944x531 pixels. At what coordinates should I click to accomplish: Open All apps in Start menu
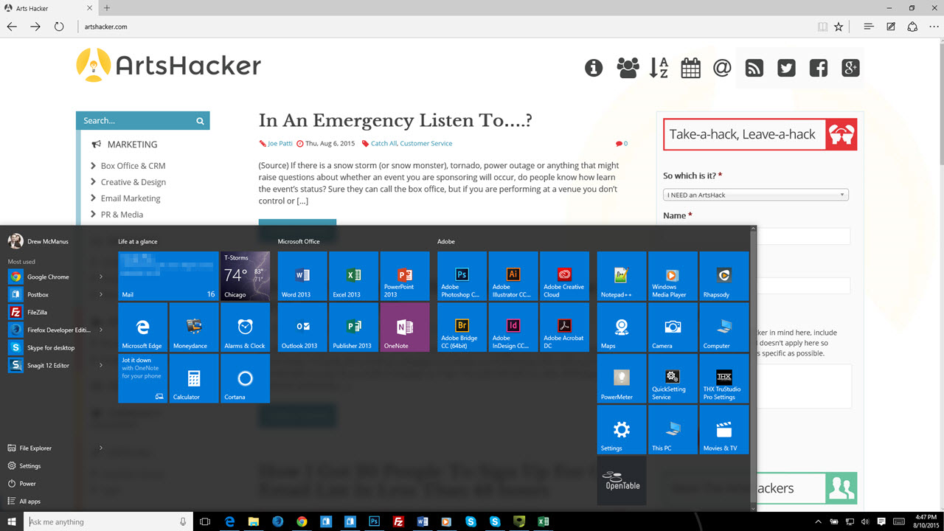pos(24,502)
